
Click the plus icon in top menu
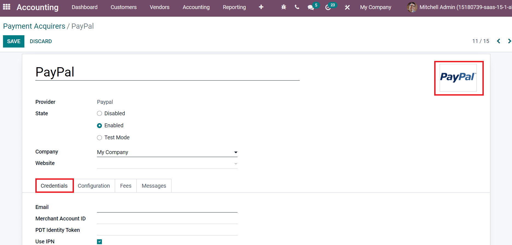[x=261, y=7]
